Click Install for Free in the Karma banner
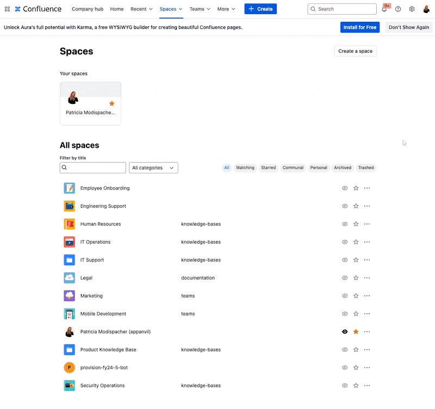The width and height of the screenshot is (435, 410). (360, 27)
